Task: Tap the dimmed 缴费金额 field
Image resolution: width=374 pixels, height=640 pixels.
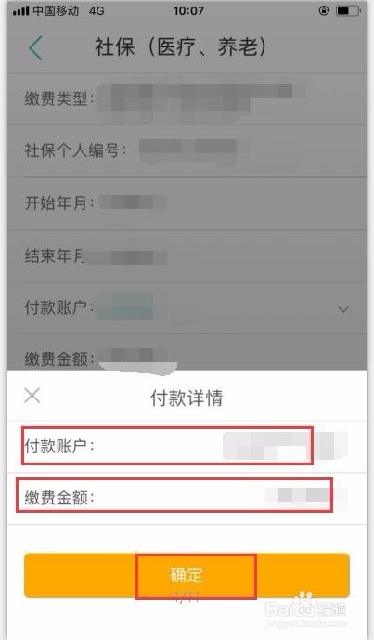Action: [187, 352]
